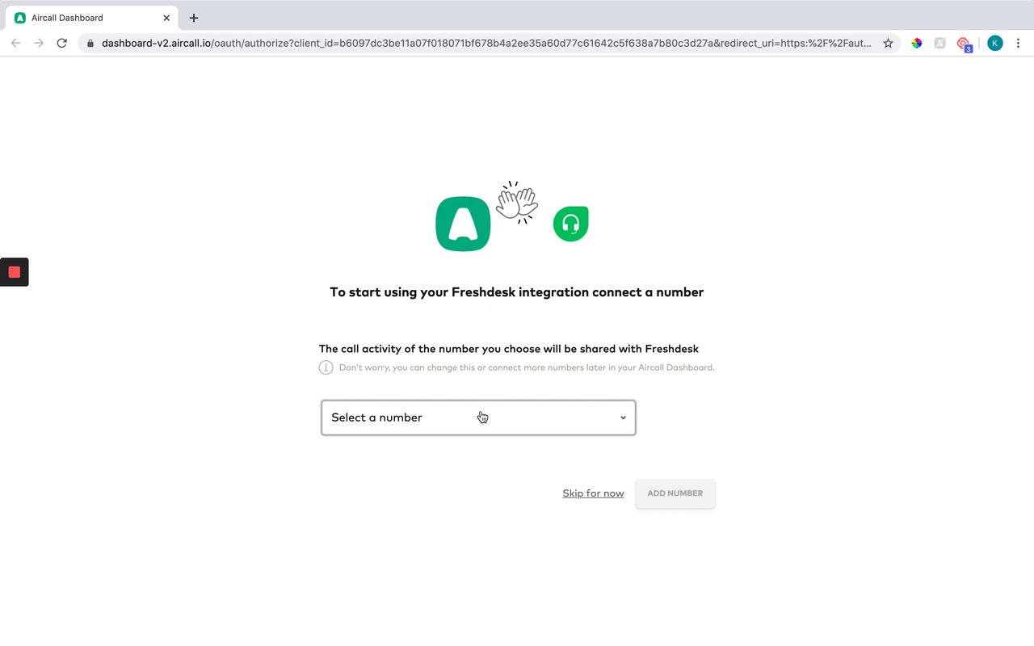Open the Select a number dropdown
1034x646 pixels.
point(478,417)
